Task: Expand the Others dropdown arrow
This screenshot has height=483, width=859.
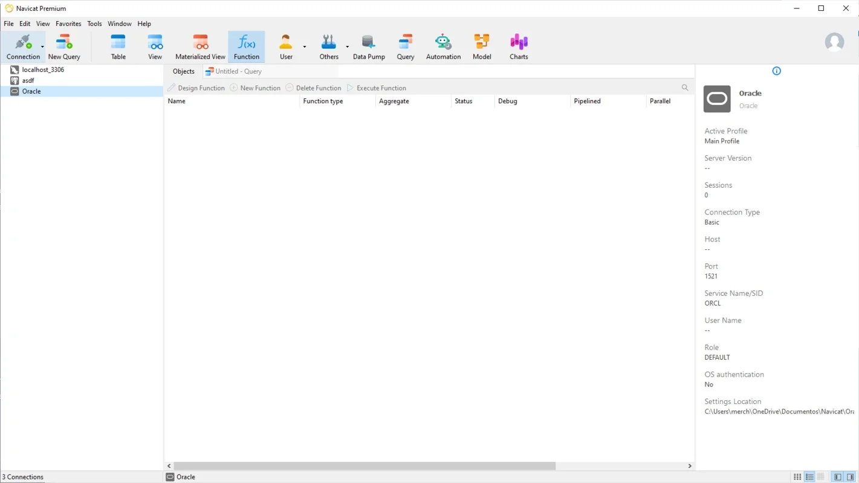Action: tap(347, 46)
